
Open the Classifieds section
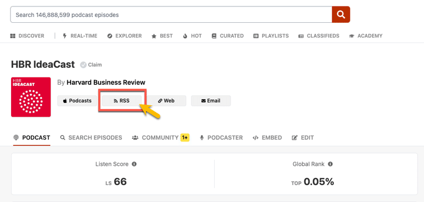319,36
